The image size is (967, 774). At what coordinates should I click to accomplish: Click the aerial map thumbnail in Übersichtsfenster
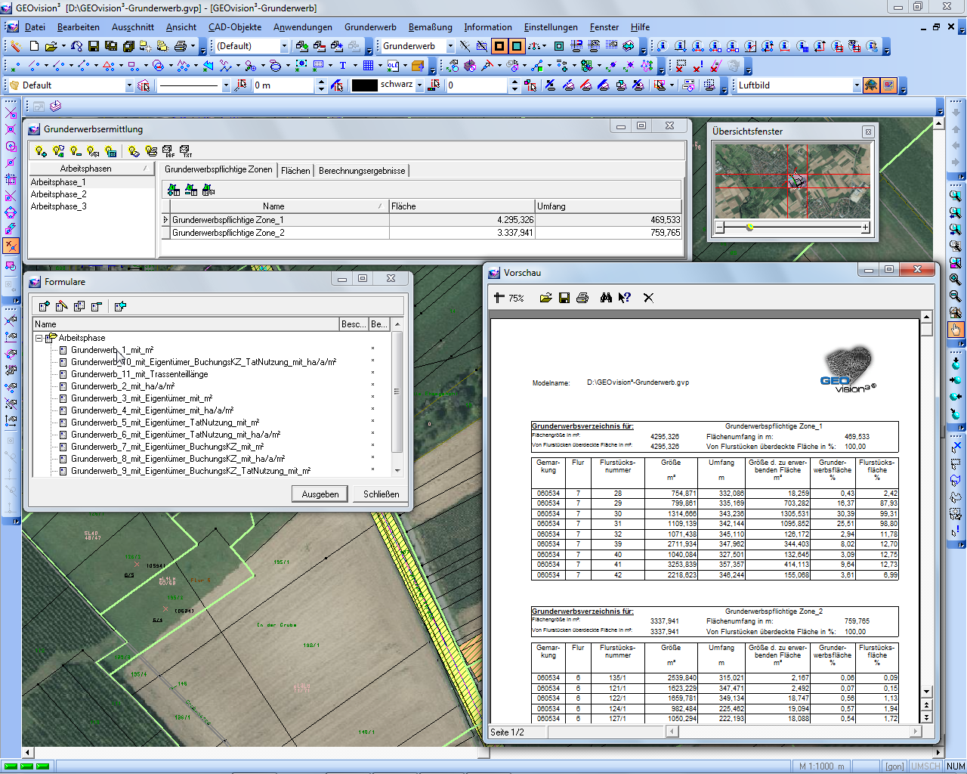792,181
